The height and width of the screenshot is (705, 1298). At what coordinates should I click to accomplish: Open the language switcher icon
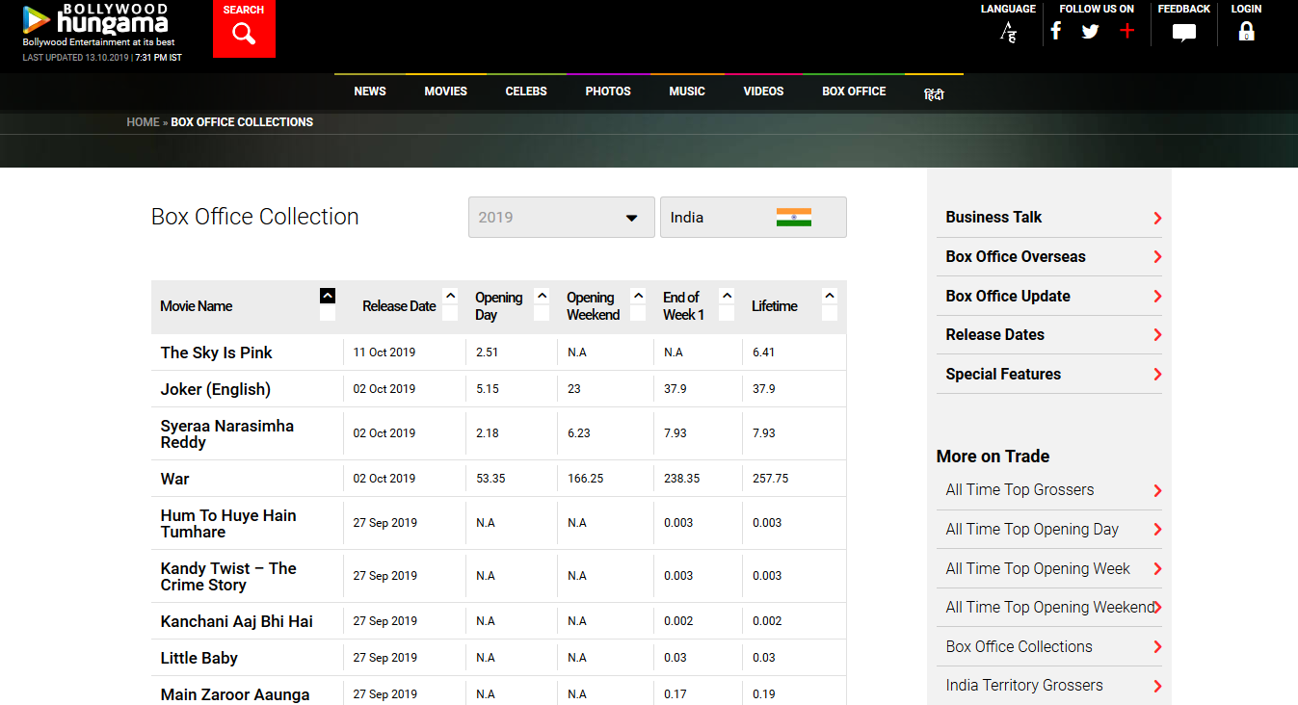click(x=1008, y=33)
